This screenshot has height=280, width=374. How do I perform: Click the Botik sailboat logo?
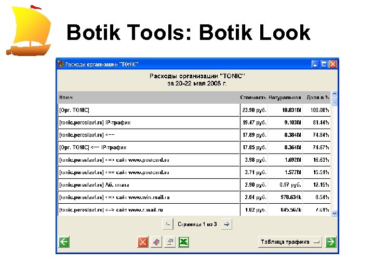29,31
